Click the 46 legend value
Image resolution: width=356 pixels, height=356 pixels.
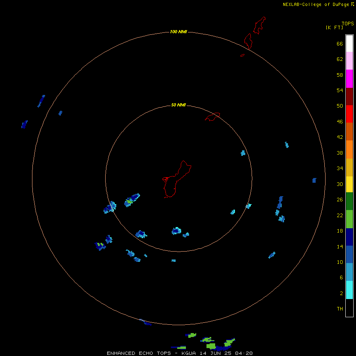tap(340, 121)
